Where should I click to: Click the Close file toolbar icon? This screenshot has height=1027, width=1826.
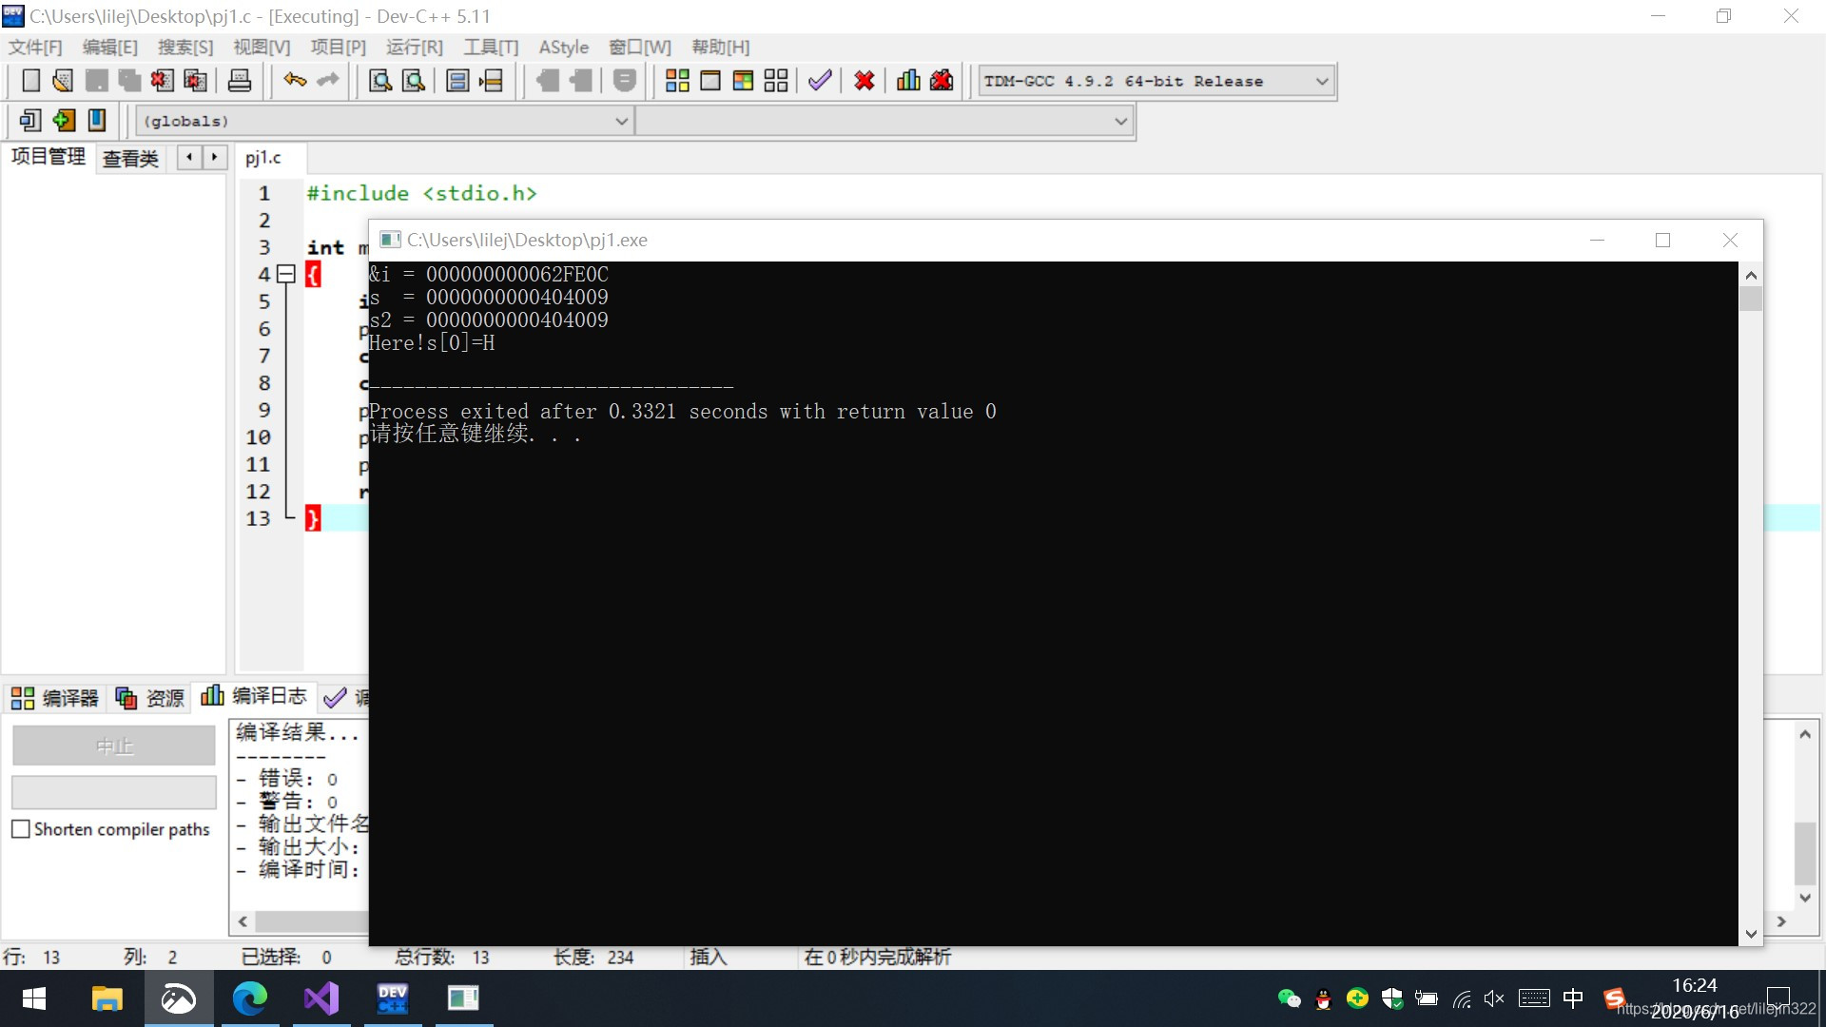tap(163, 81)
